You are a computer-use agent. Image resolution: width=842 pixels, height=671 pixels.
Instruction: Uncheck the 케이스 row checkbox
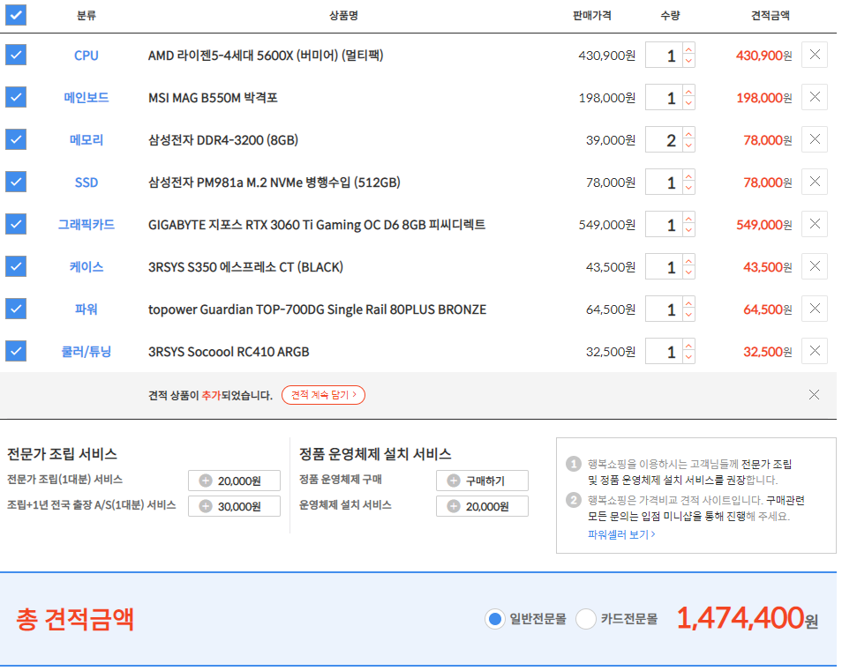click(x=16, y=266)
